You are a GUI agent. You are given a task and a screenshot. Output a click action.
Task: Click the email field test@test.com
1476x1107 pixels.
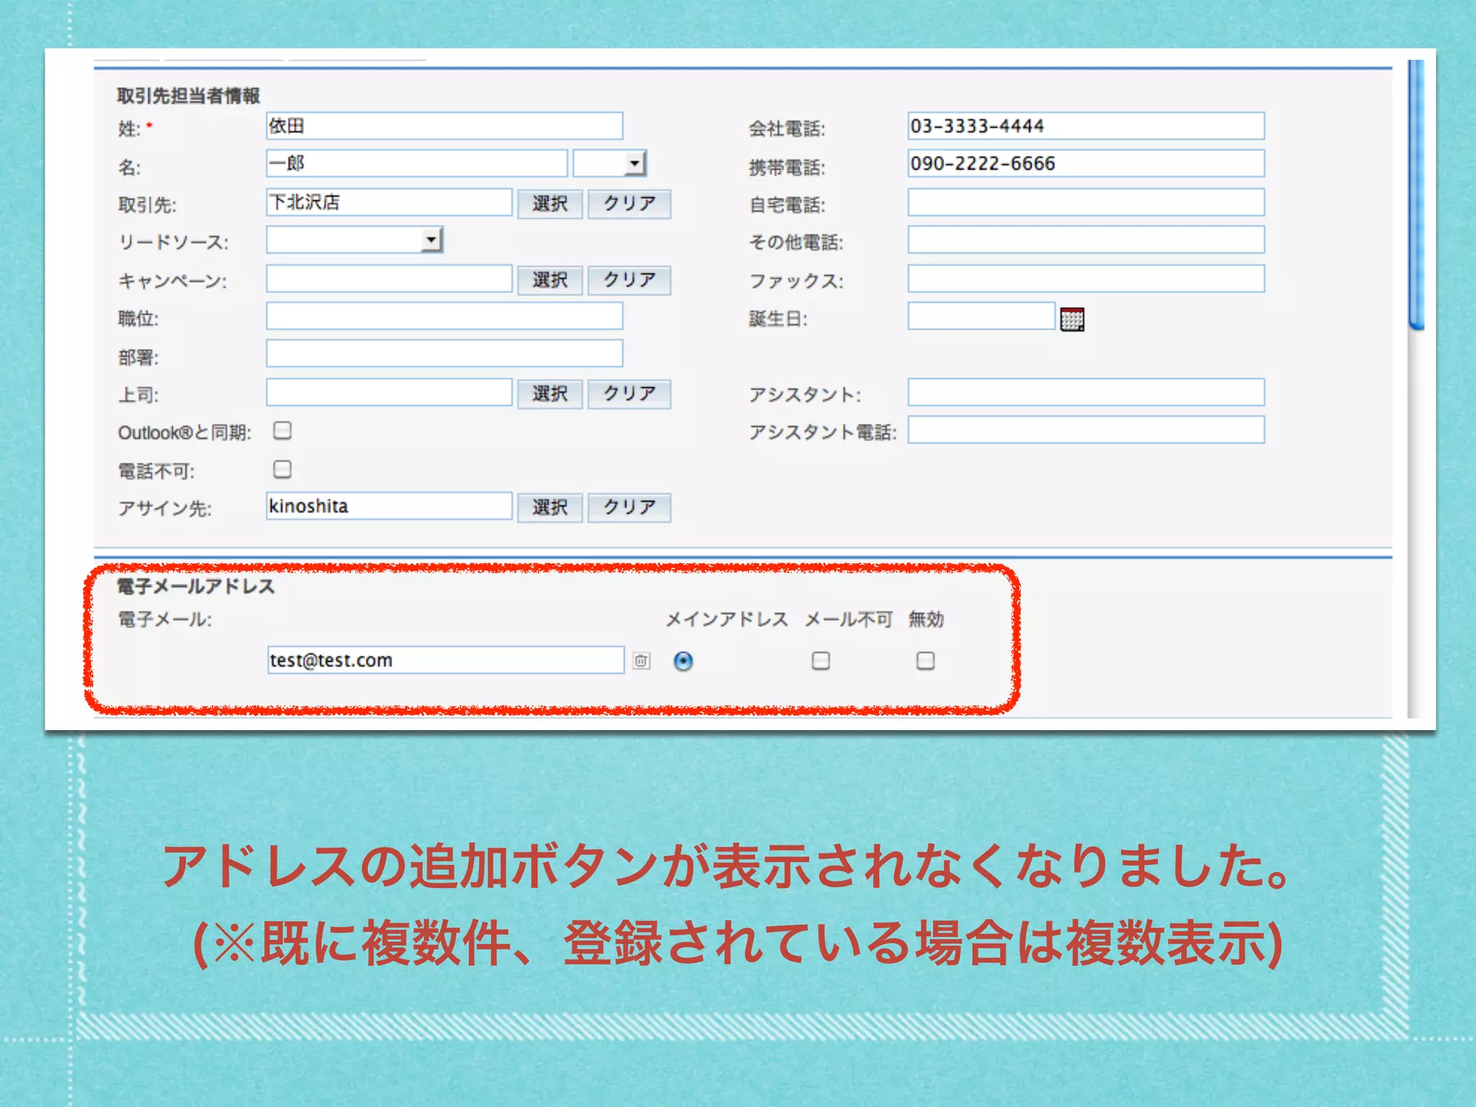tap(445, 659)
